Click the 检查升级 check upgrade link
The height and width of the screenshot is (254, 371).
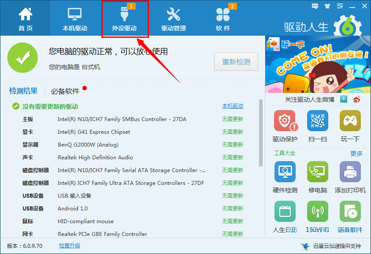[70, 246]
